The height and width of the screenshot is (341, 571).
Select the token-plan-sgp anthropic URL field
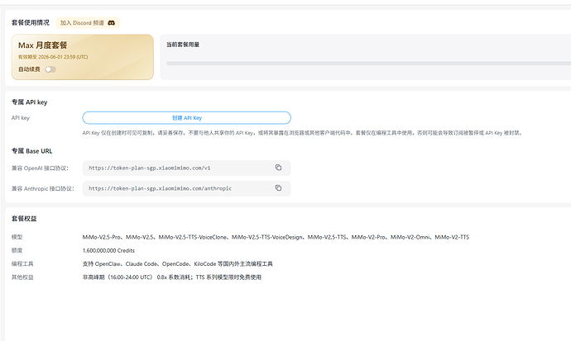[x=186, y=188]
